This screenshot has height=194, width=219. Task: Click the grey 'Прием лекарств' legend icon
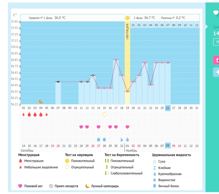51,186
